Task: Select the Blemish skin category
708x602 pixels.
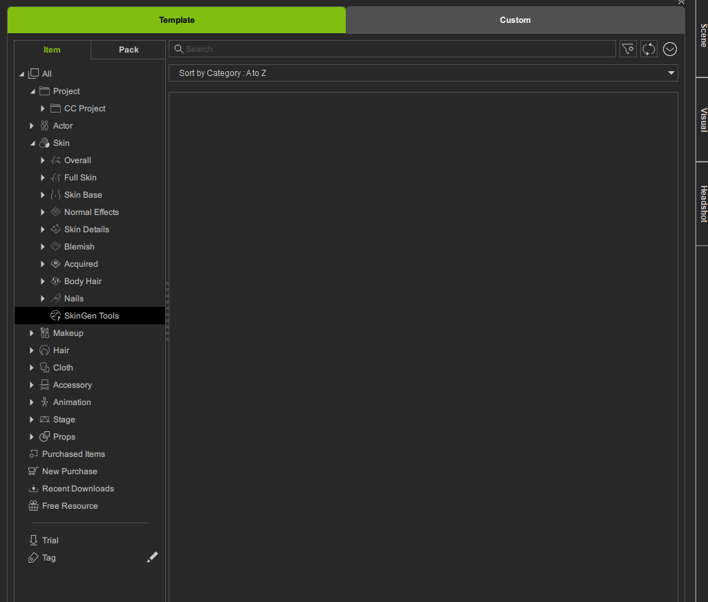Action: pos(79,247)
